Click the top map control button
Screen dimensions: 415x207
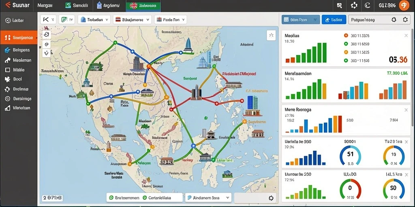tap(47, 34)
